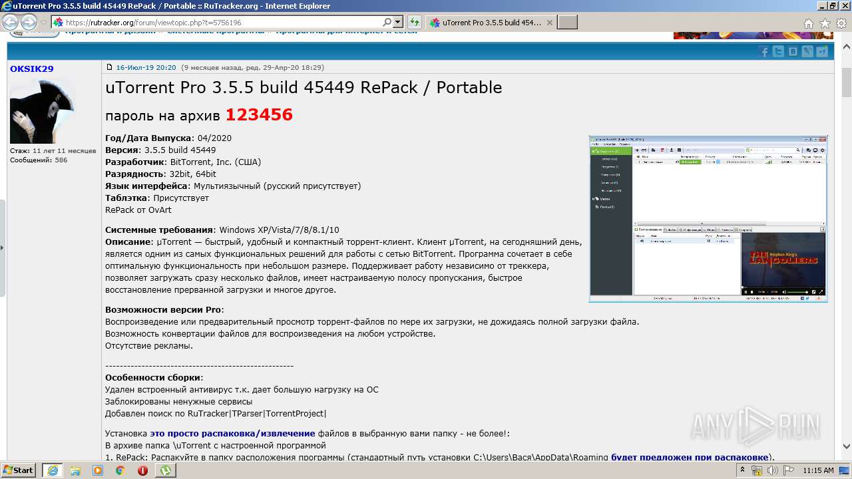Open the Tools gear icon
The width and height of the screenshot is (852, 479).
(x=841, y=23)
